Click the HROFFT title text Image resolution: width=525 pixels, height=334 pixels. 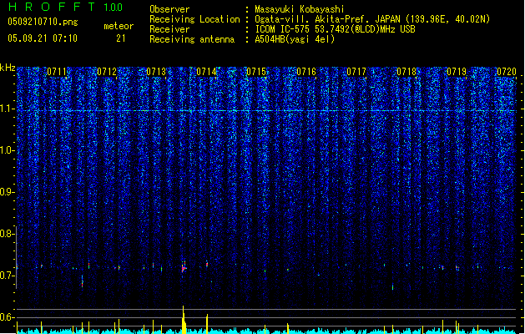click(52, 7)
